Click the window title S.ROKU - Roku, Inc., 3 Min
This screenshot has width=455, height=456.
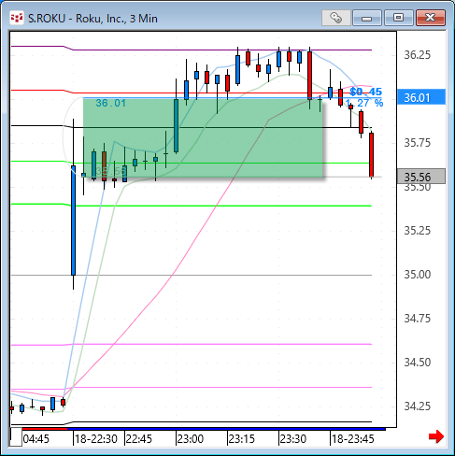pyautogui.click(x=92, y=19)
